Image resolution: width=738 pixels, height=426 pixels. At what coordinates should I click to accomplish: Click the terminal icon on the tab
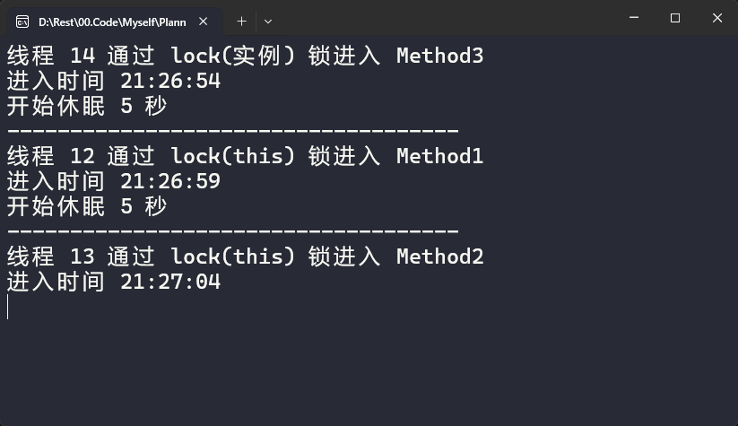[22, 22]
